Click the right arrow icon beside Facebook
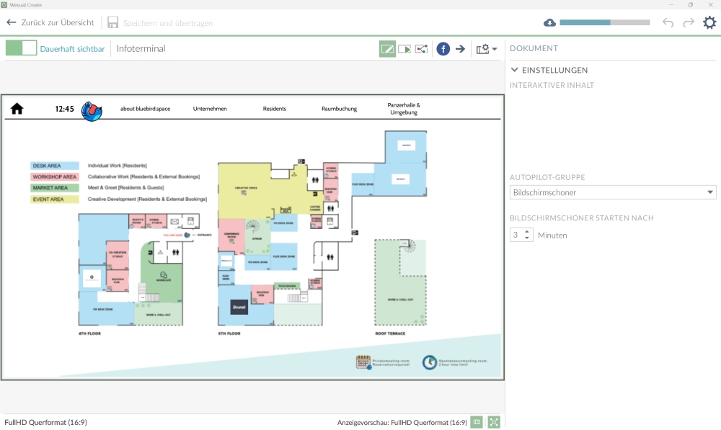721x430 pixels. (x=460, y=49)
